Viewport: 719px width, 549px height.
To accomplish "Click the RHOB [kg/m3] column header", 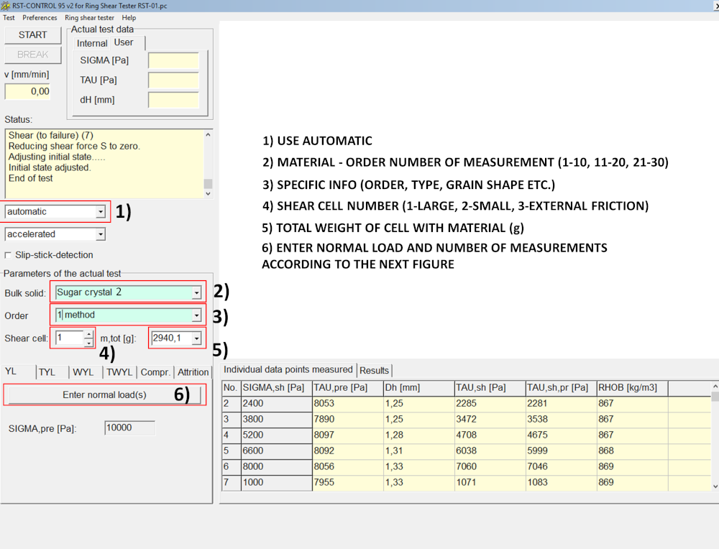I will [x=632, y=388].
